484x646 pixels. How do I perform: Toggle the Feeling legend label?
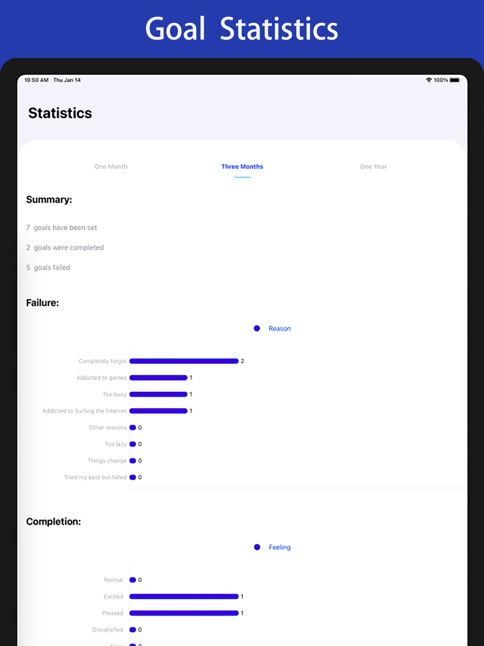pos(280,547)
